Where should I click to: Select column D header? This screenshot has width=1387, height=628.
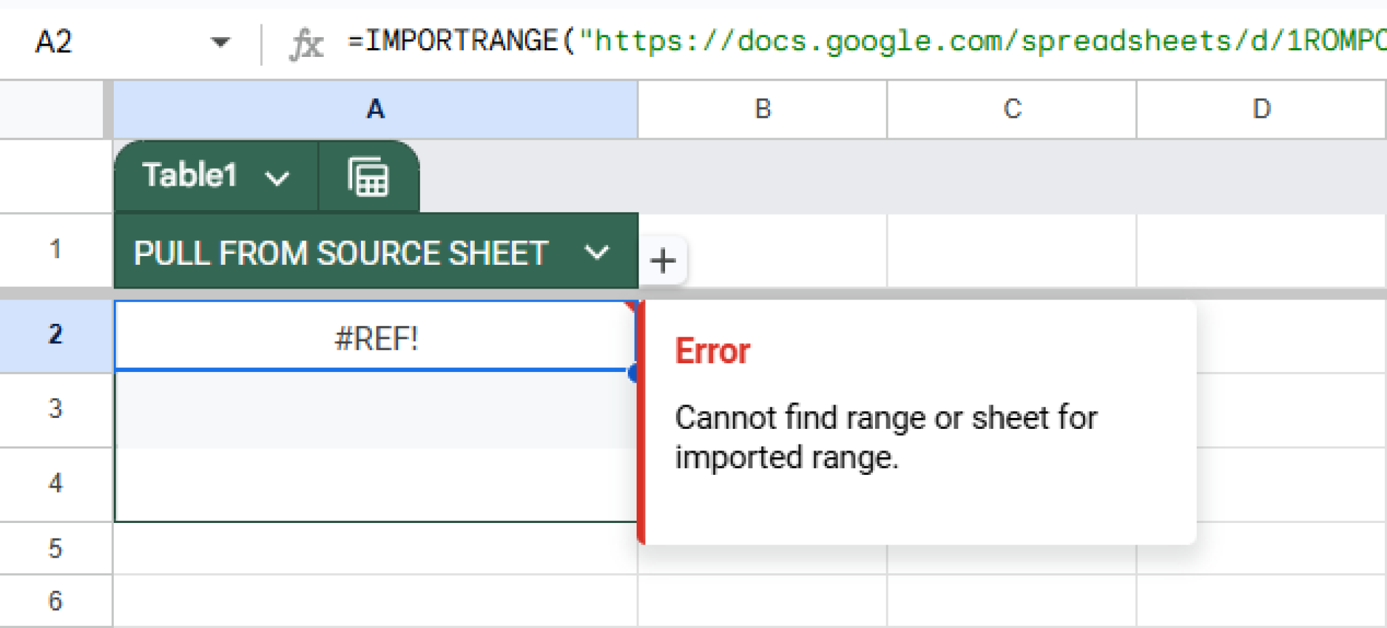coord(1261,109)
